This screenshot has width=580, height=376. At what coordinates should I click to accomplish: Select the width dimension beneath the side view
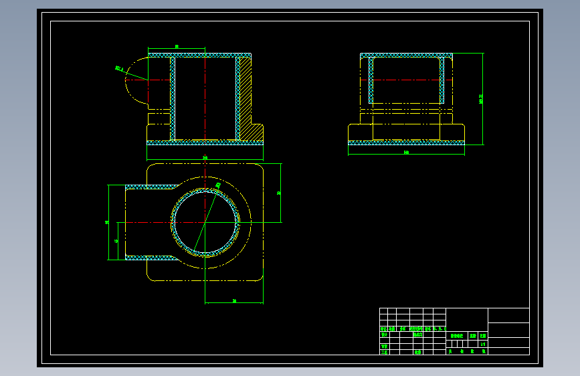pos(406,153)
